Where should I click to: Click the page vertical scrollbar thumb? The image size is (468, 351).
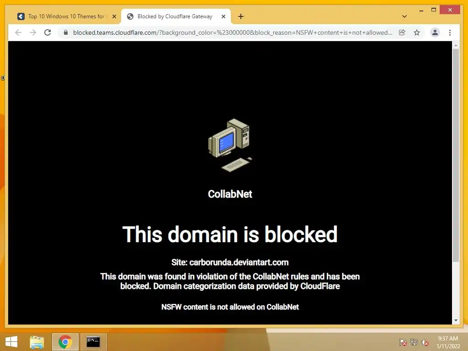tap(456, 155)
